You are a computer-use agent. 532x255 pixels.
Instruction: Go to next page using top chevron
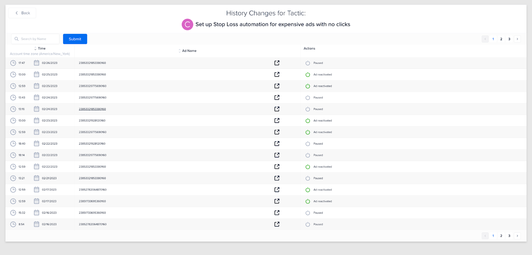[x=517, y=39]
